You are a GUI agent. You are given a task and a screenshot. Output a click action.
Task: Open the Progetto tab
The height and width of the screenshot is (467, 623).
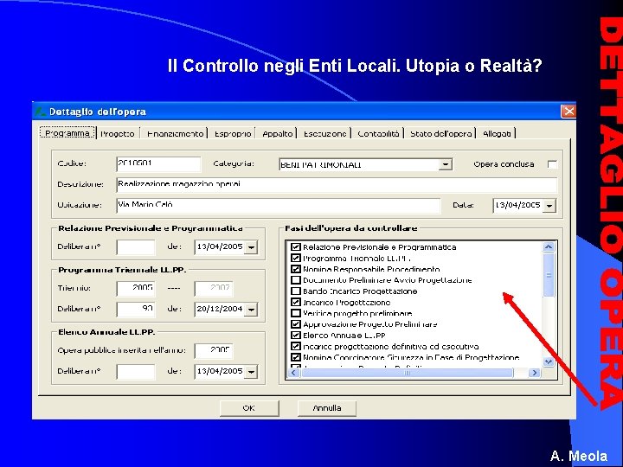(118, 134)
